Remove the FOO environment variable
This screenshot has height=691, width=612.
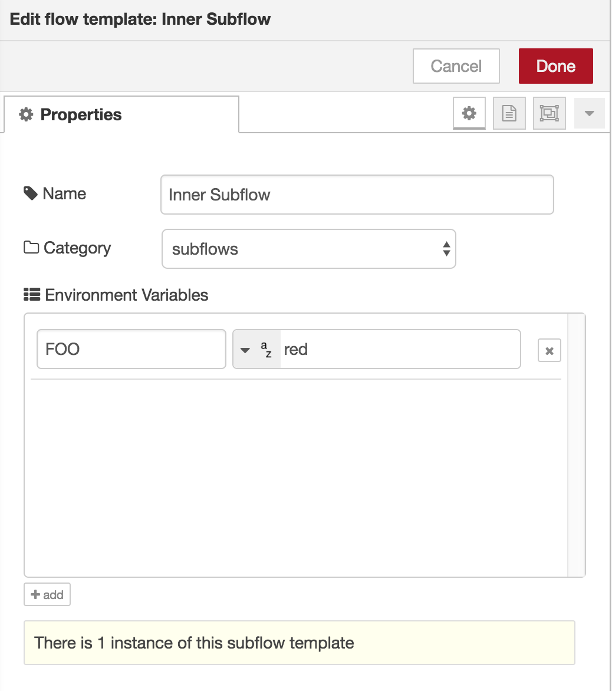(549, 350)
